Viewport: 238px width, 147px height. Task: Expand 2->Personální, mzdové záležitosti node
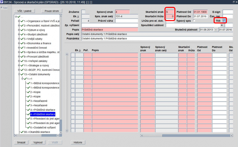point(19,25)
